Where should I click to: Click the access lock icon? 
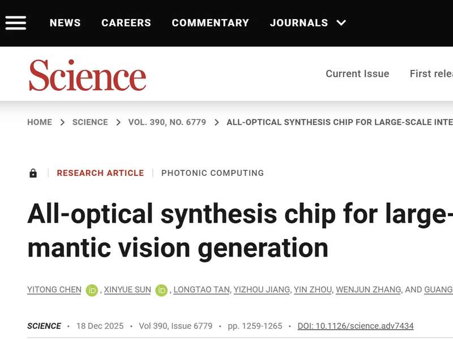(x=33, y=173)
